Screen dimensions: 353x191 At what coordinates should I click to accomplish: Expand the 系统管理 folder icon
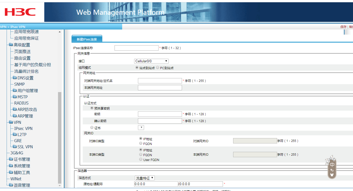click(11, 166)
